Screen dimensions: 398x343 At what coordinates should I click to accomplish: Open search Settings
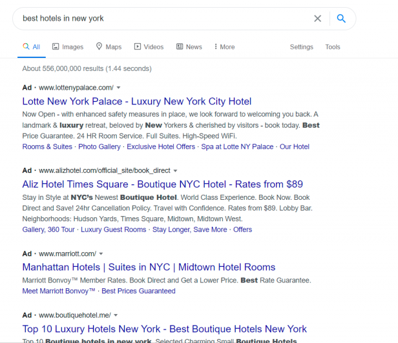[x=302, y=47]
